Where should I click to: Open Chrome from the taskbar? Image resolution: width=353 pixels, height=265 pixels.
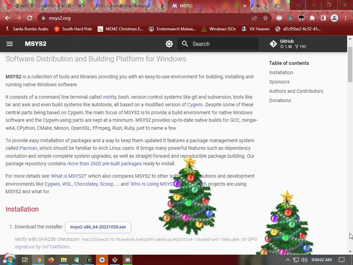pos(39,260)
